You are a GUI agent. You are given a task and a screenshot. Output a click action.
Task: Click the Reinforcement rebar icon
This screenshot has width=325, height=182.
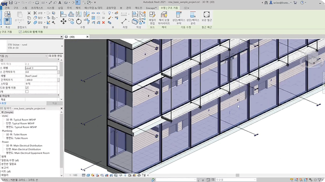point(207,15)
